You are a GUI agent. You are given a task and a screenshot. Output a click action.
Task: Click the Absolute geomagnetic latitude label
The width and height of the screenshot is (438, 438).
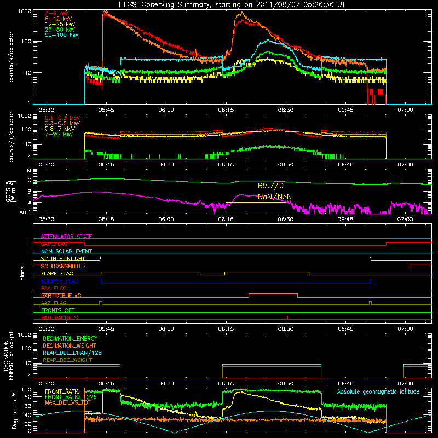point(378,392)
